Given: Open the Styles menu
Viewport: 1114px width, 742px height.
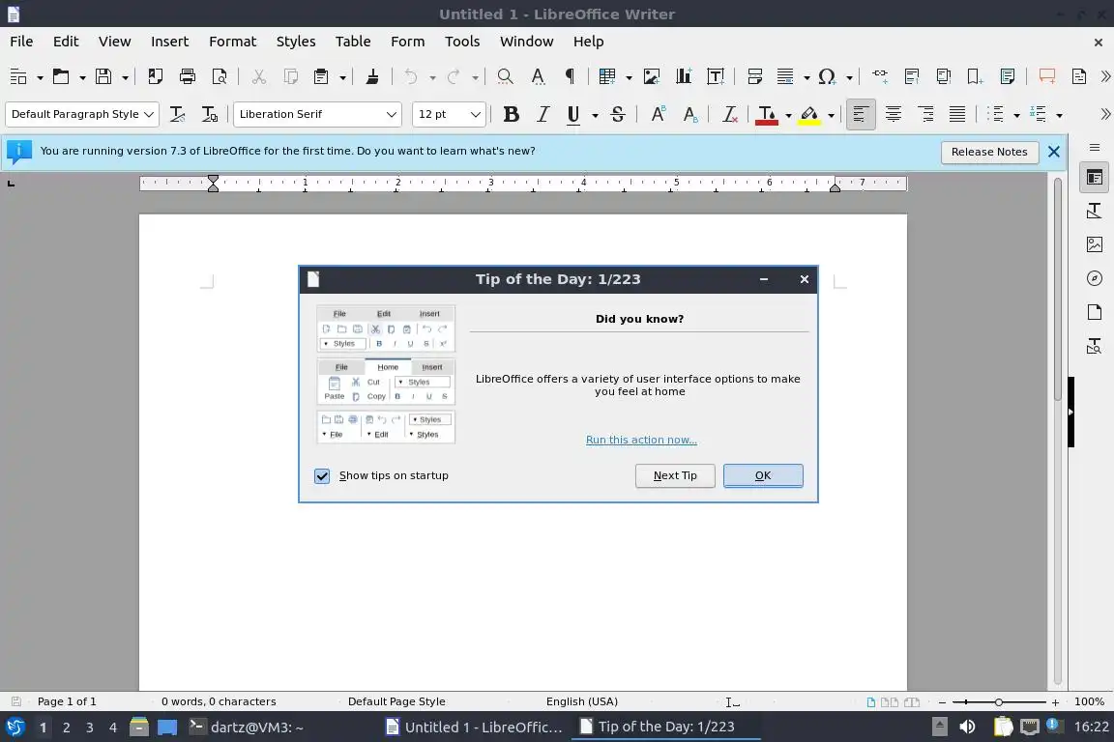Looking at the screenshot, I should click(296, 42).
